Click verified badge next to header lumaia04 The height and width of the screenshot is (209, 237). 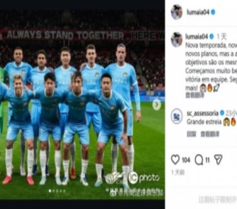point(213,12)
